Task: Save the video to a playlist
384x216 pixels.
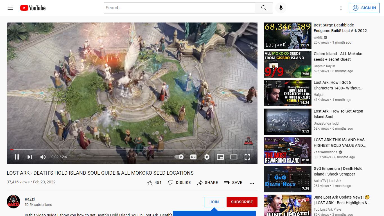Action: tap(233, 183)
